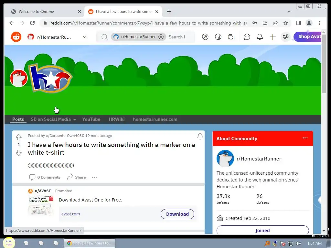Open the Chrome profile icon
The height and width of the screenshot is (248, 331).
pos(309,23)
